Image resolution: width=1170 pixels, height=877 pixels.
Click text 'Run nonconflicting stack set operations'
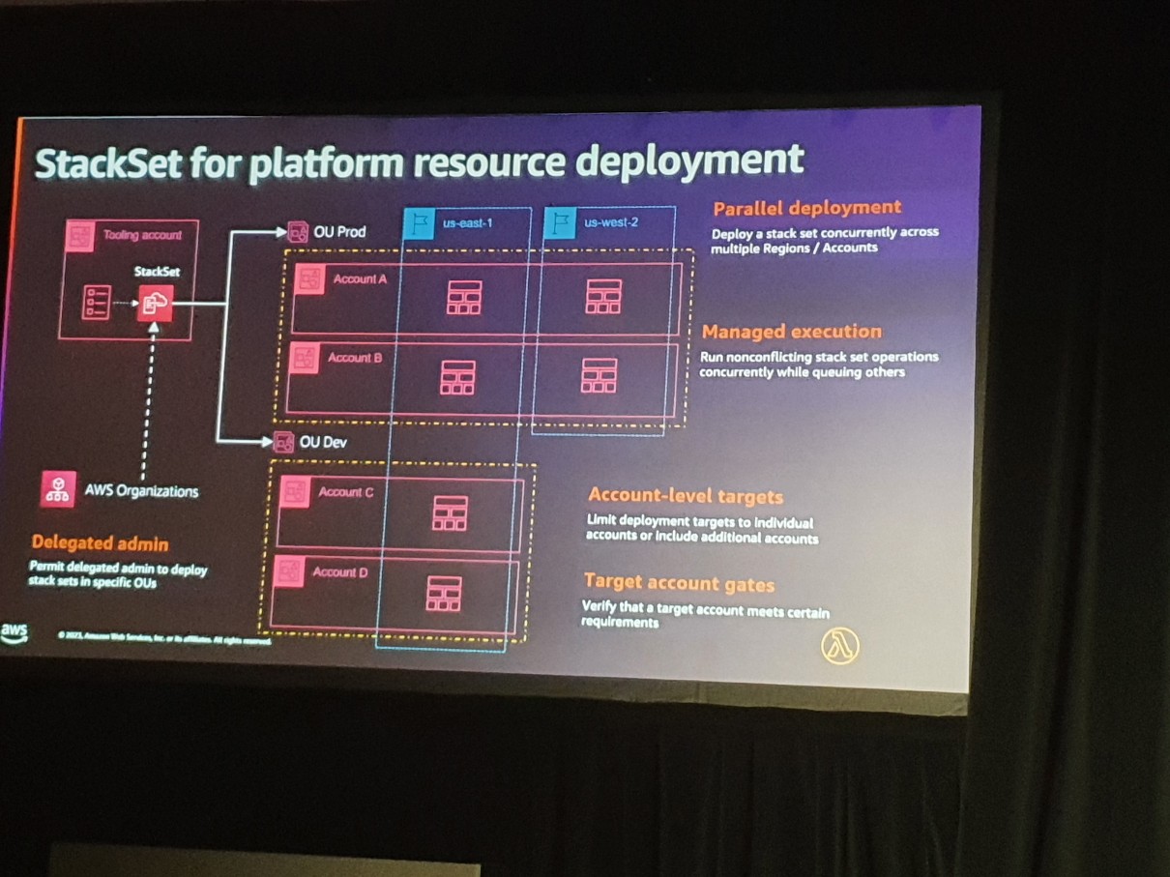(x=819, y=357)
